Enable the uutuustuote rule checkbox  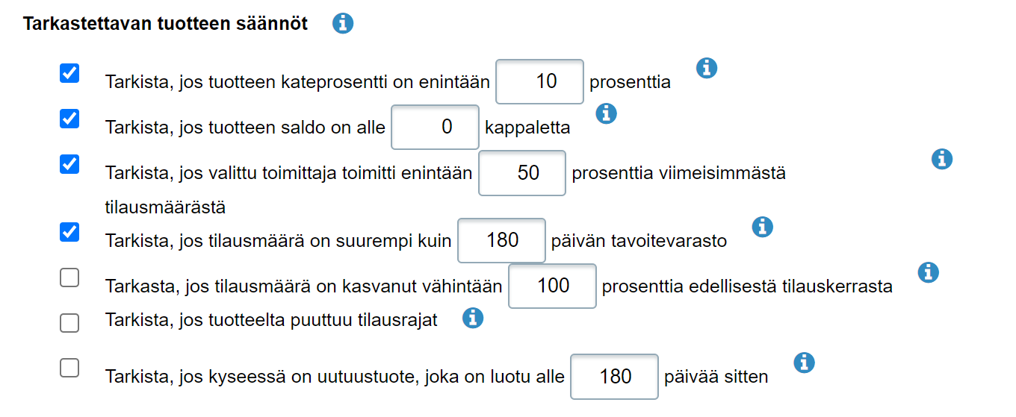coord(69,368)
